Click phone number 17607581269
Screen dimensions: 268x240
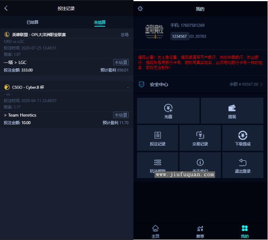192,25
